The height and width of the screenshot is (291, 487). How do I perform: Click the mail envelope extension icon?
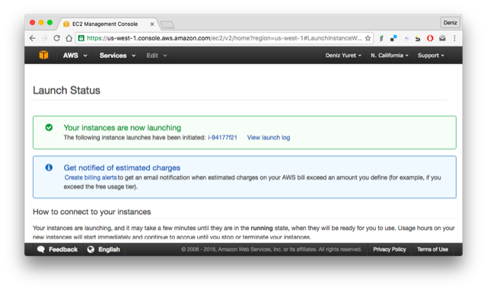pyautogui.click(x=442, y=38)
